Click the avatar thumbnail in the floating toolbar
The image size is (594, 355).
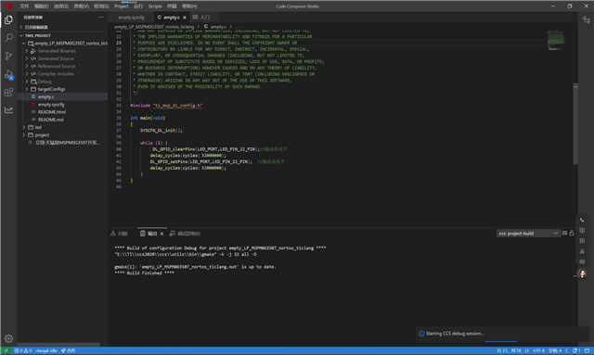(582, 273)
